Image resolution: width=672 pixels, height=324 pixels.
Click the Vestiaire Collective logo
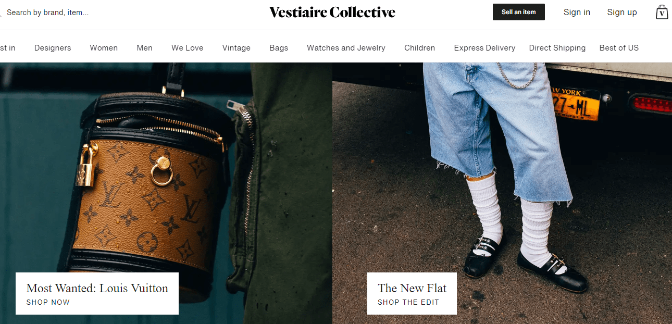point(332,12)
